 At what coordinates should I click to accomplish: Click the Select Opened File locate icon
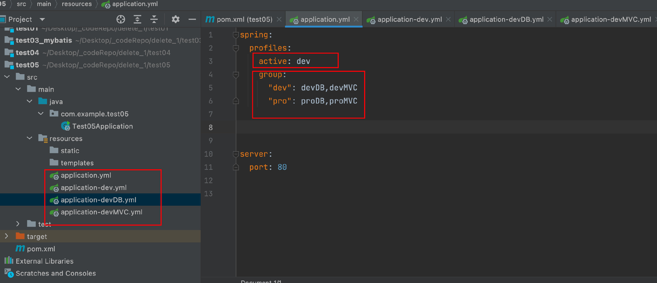click(121, 19)
